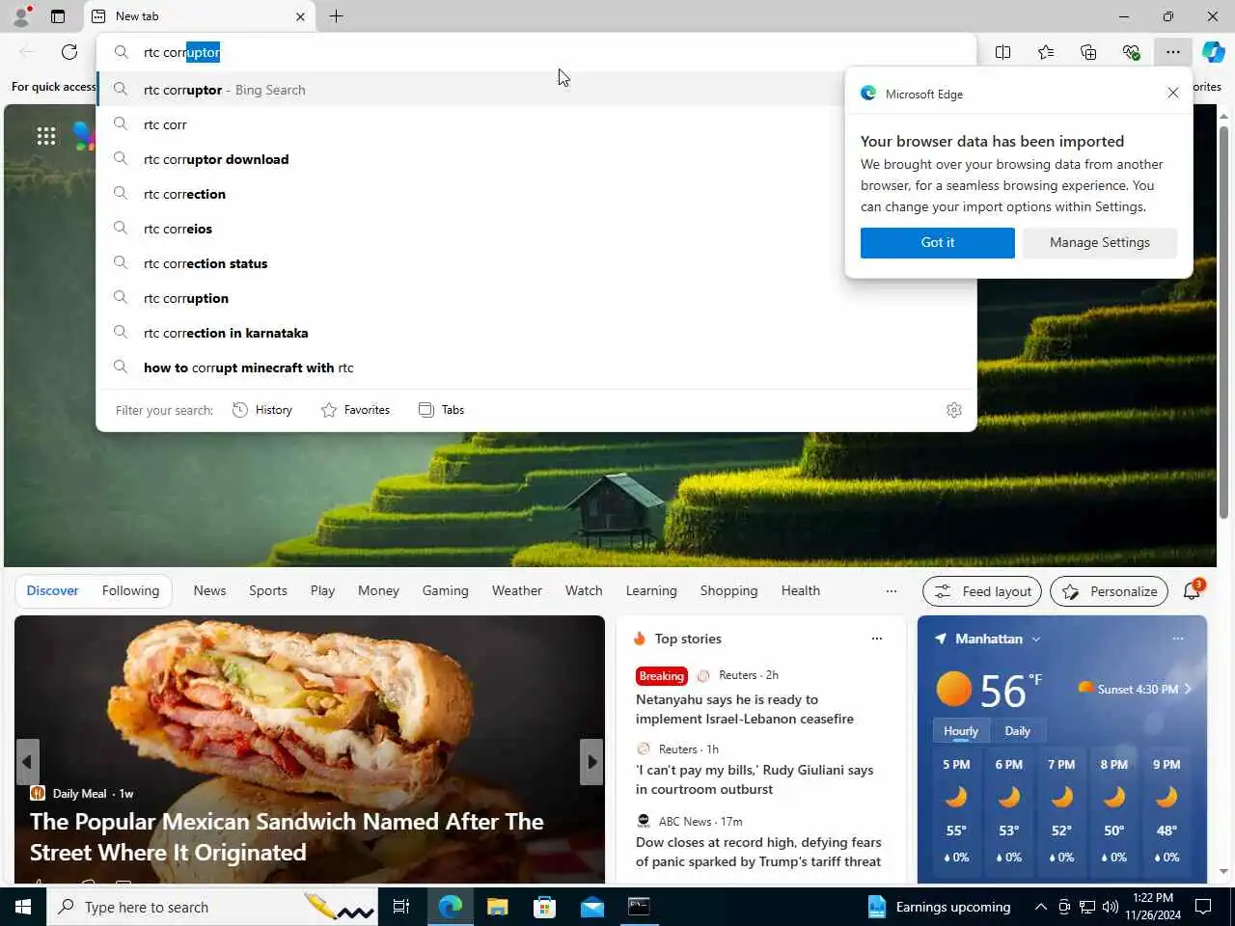
Task: Open Feed layout options
Action: (982, 591)
